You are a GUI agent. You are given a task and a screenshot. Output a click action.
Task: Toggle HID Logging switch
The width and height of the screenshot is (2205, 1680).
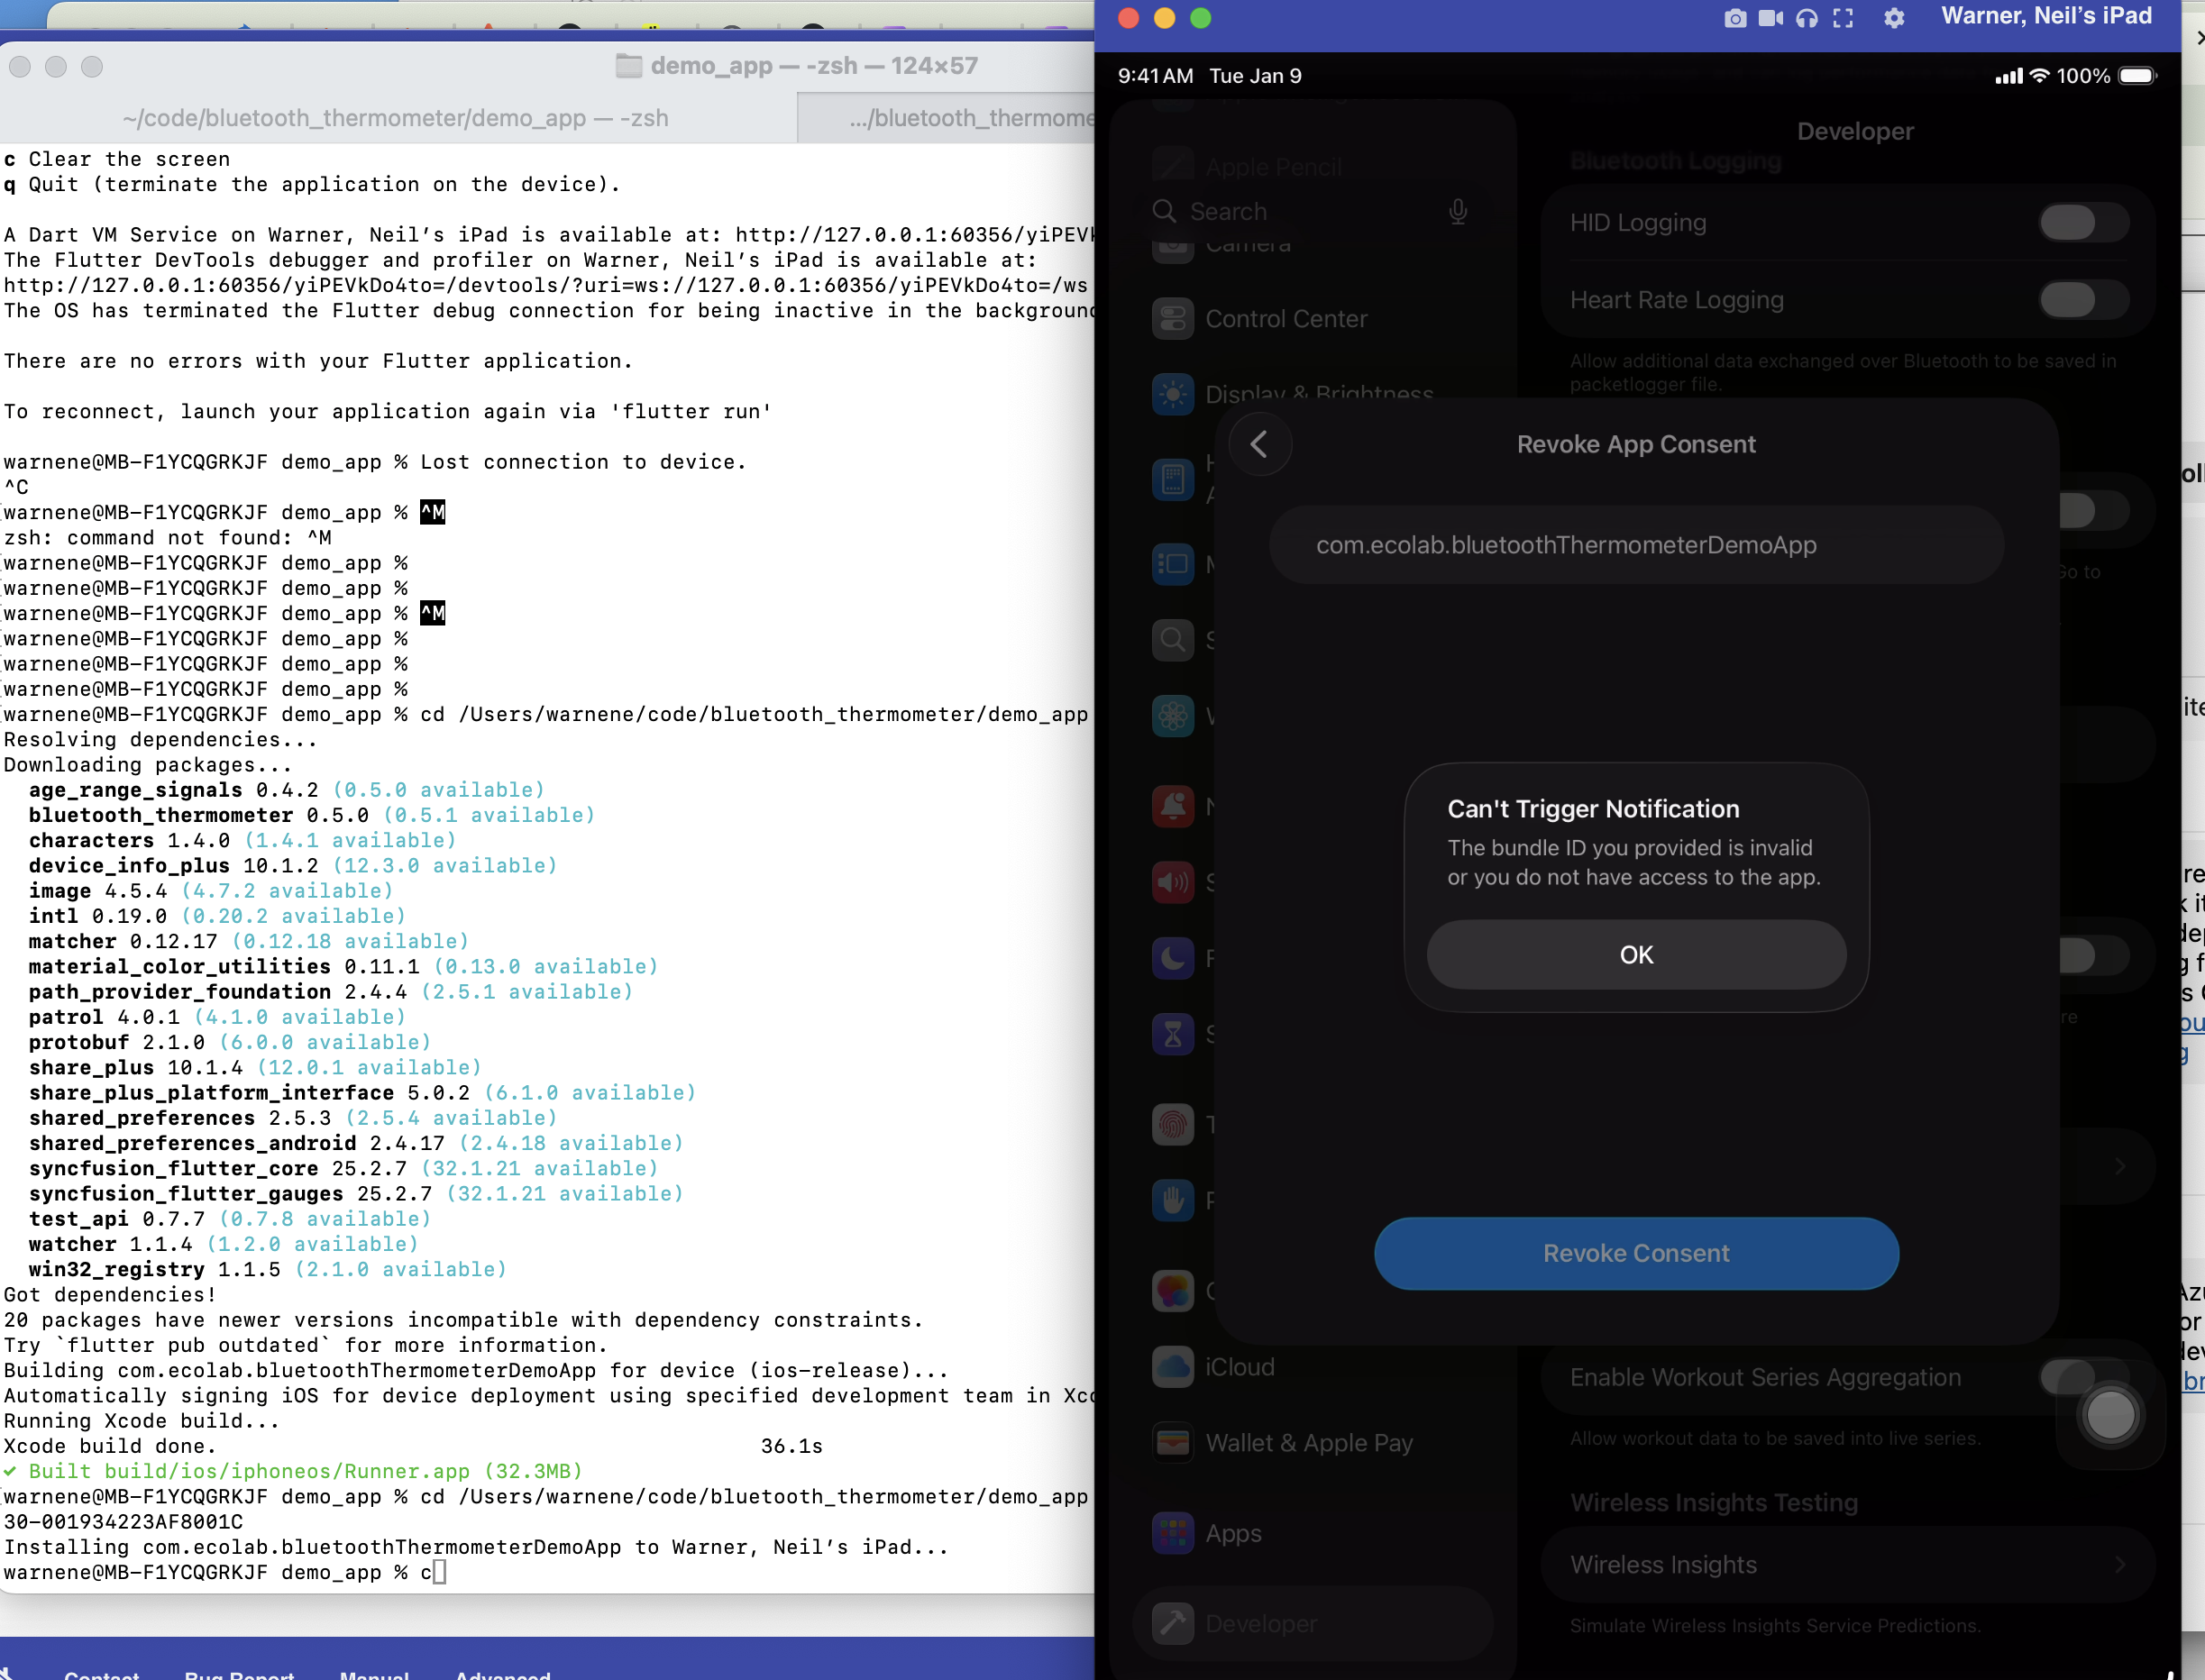coord(2083,222)
